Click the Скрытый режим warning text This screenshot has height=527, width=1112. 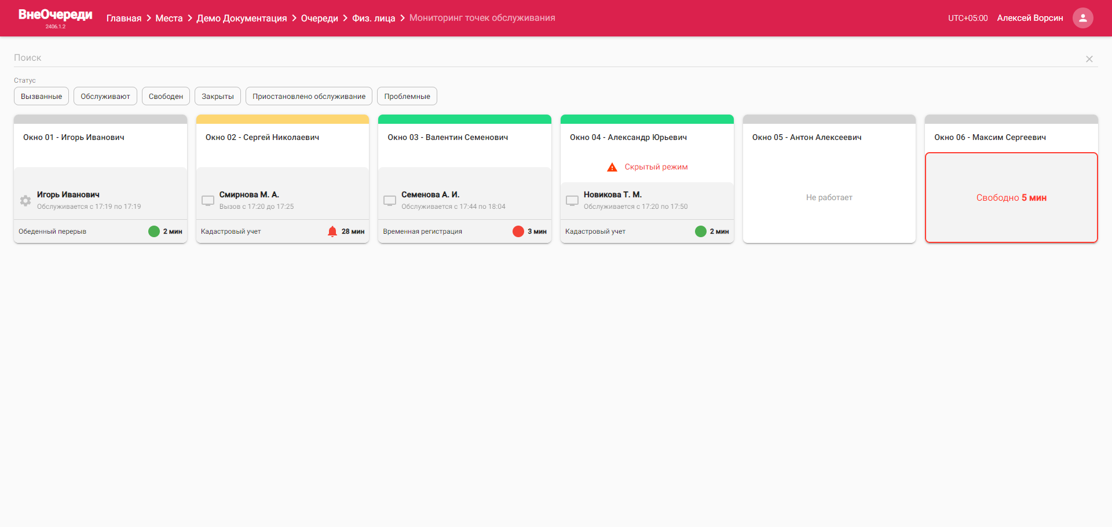coord(656,167)
